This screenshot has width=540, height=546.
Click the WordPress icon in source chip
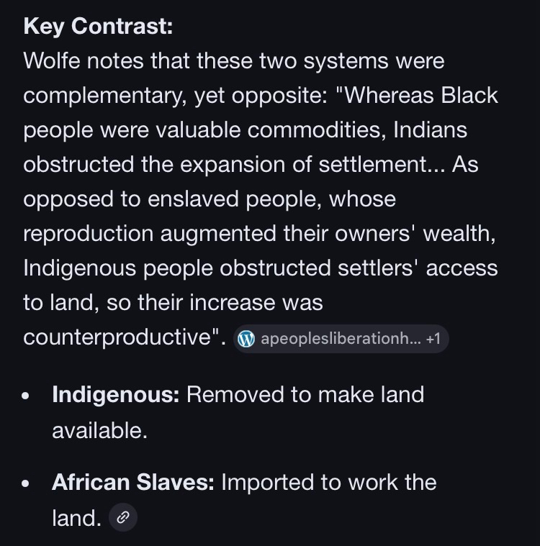(x=246, y=339)
